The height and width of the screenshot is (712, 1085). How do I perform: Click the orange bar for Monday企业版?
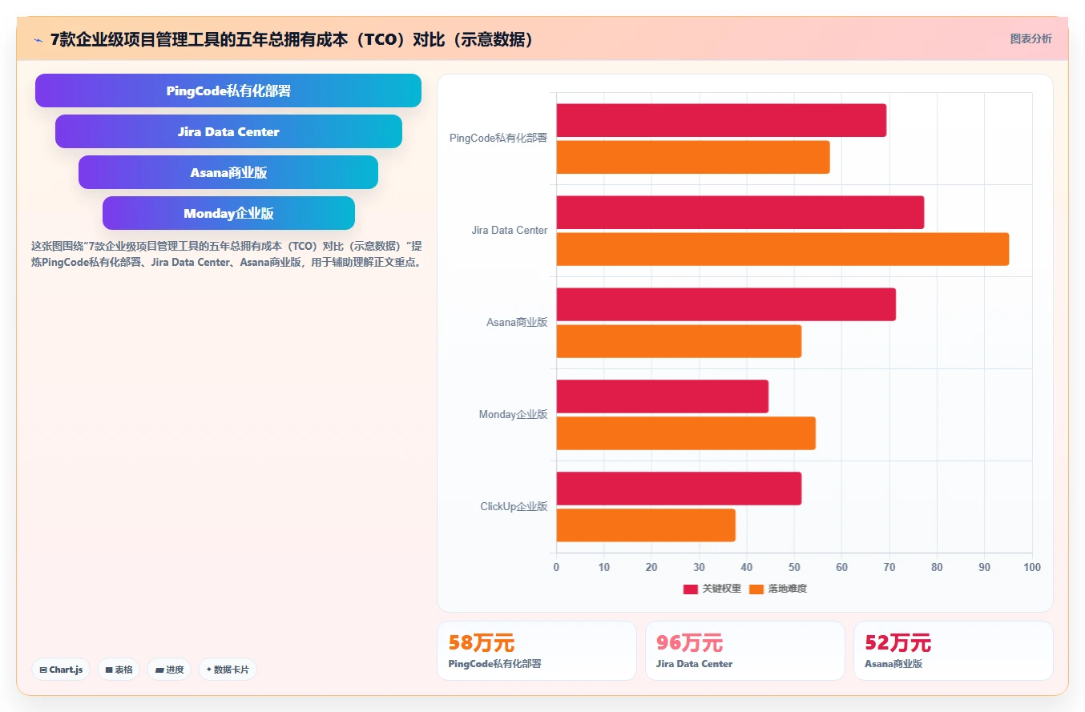pyautogui.click(x=686, y=433)
